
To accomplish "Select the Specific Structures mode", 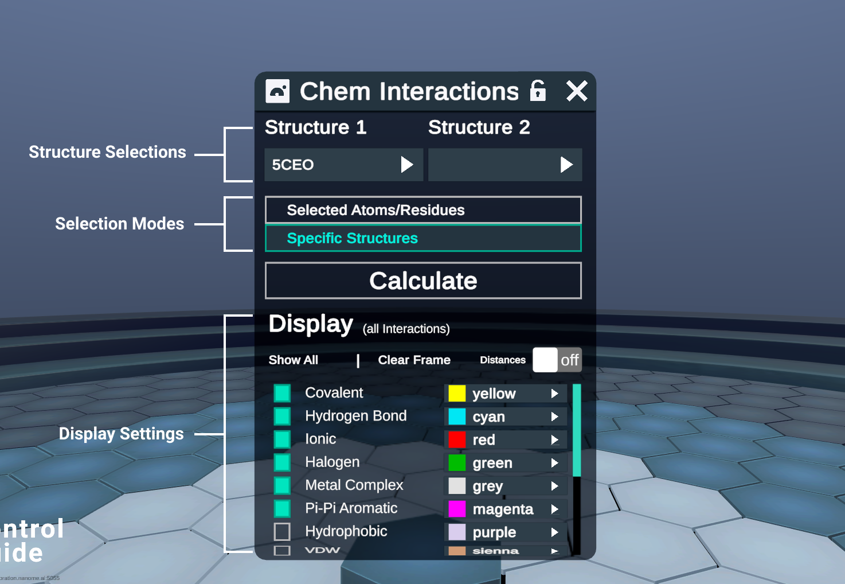I will pyautogui.click(x=422, y=238).
